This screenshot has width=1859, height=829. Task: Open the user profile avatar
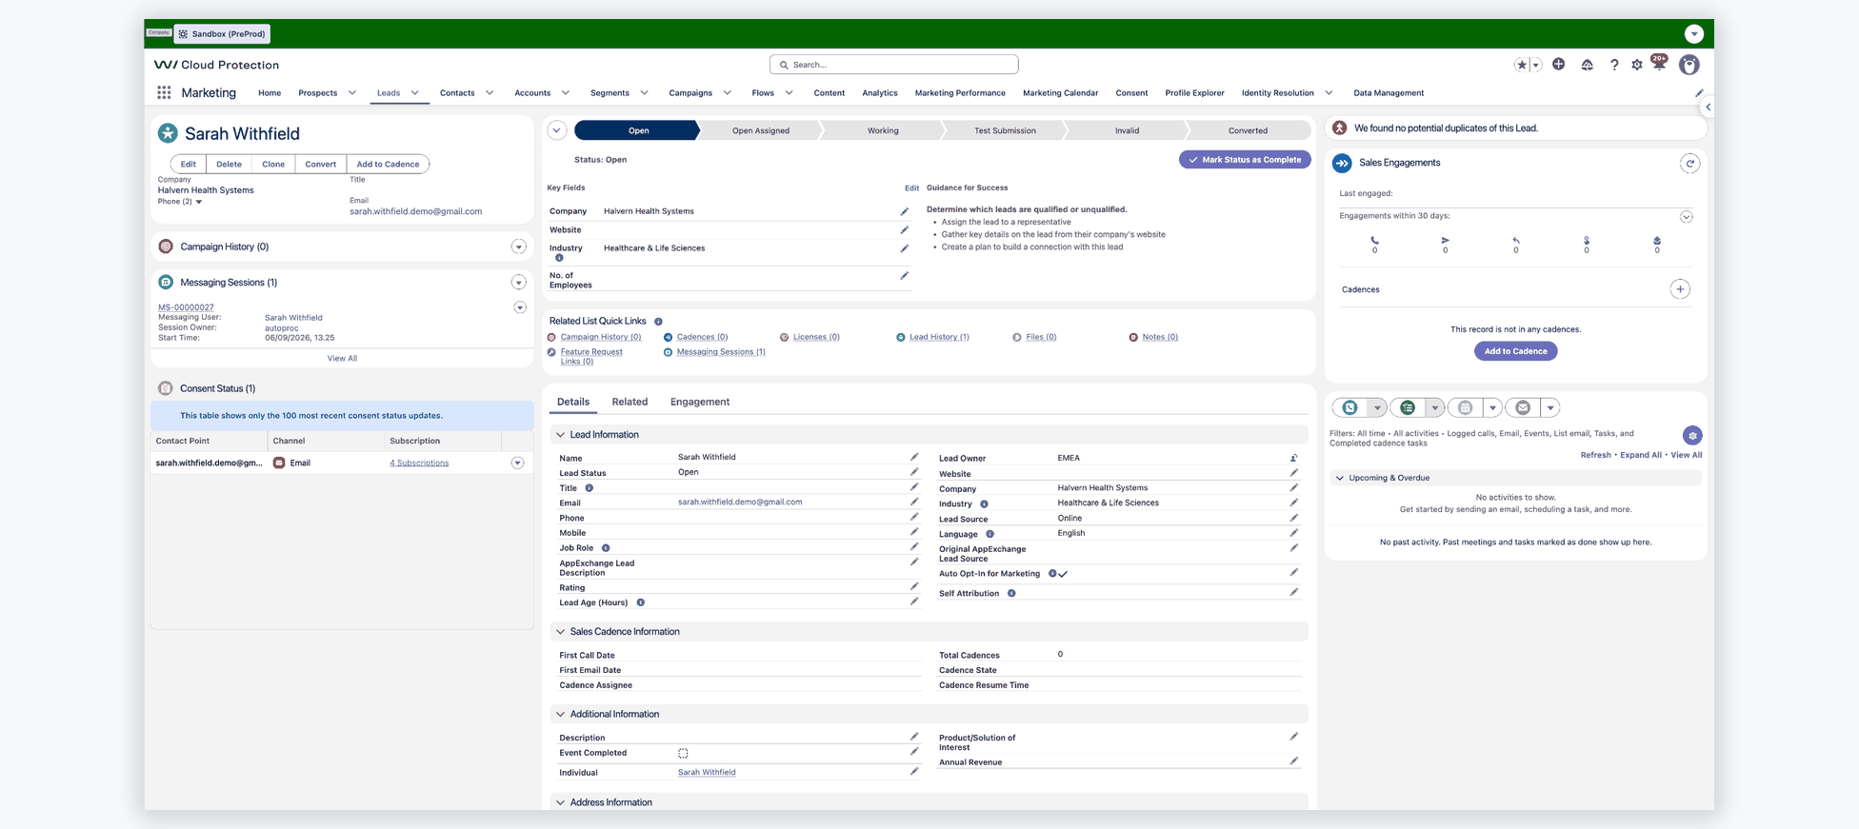[x=1689, y=65]
